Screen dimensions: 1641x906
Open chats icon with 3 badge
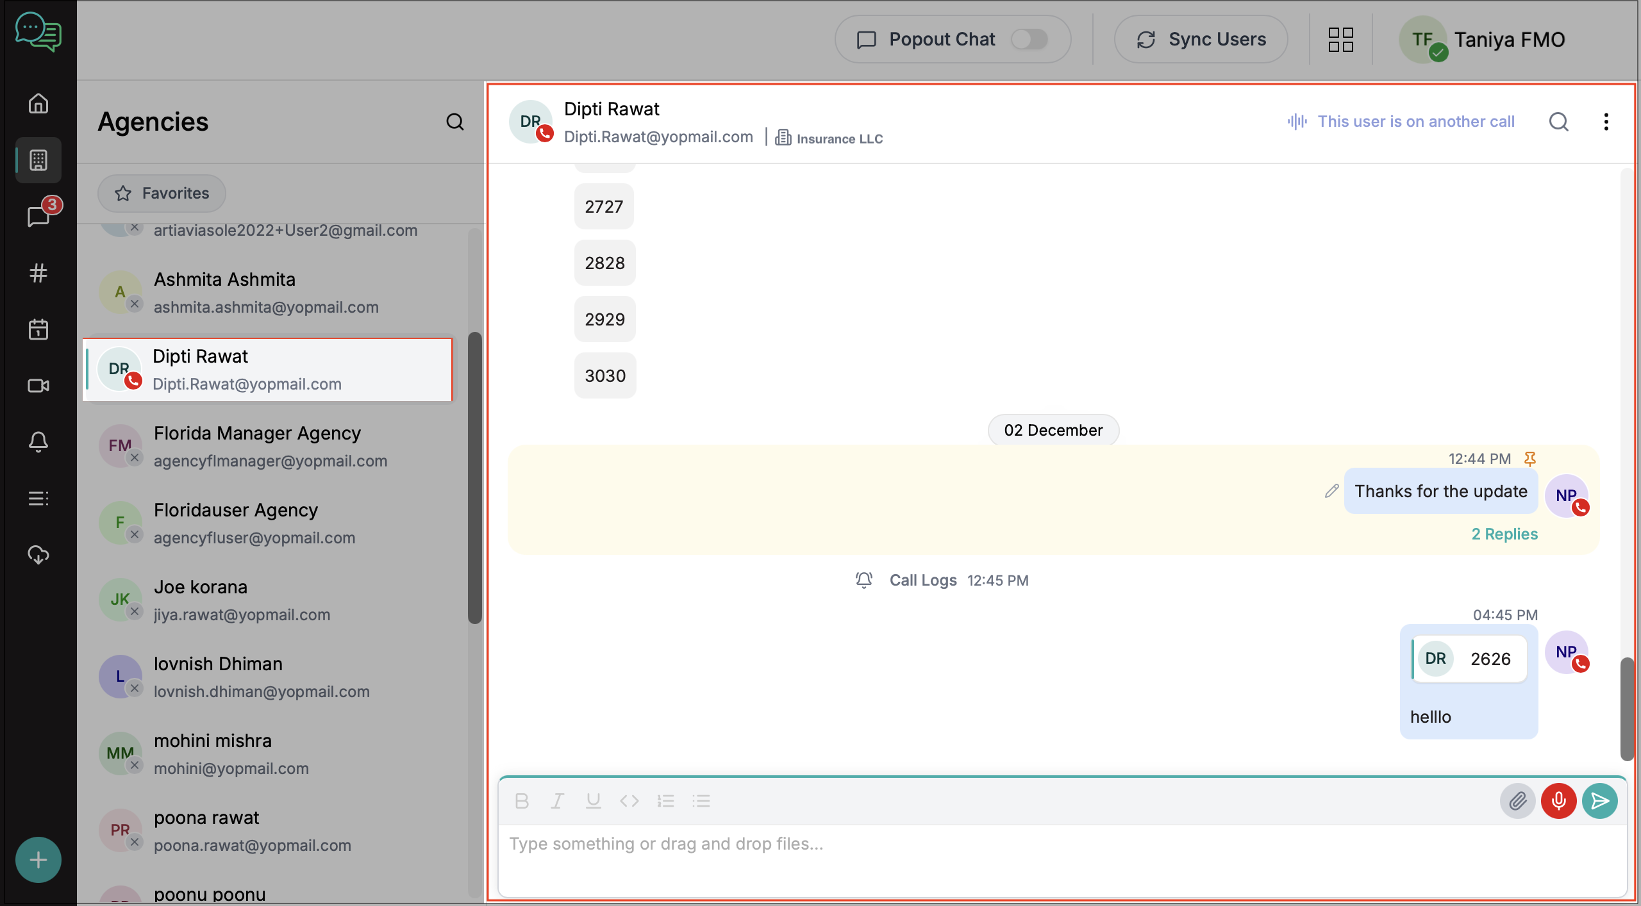38,217
